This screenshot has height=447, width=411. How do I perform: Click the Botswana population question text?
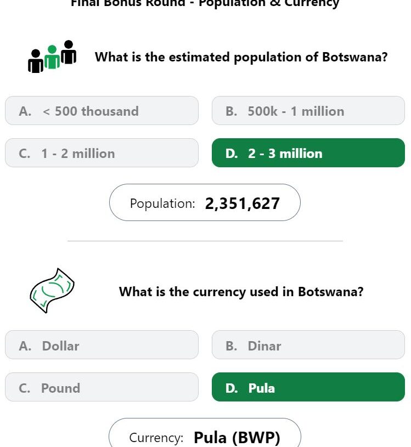(x=241, y=57)
